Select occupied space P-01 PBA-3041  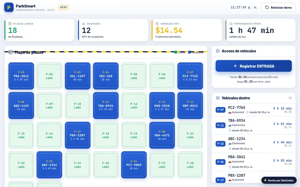click(21, 76)
